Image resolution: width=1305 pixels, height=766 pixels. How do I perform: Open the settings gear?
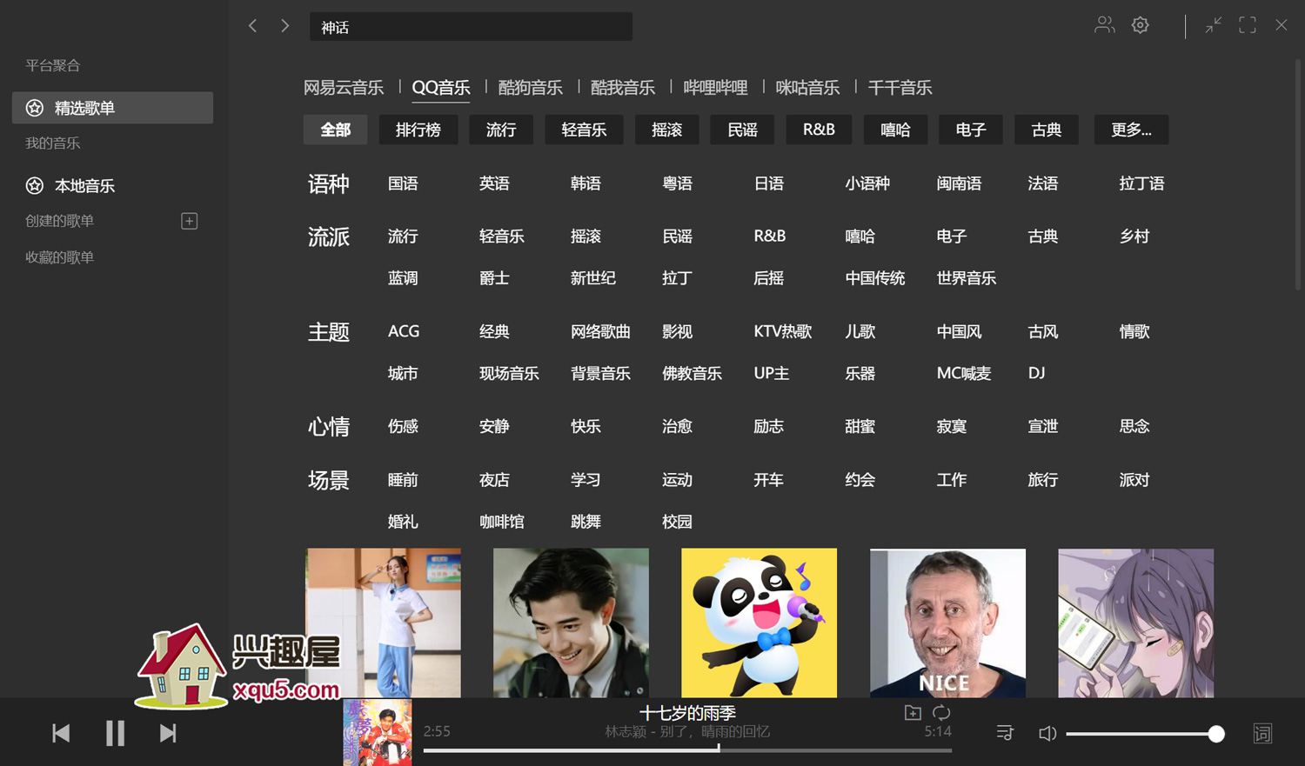pos(1140,25)
